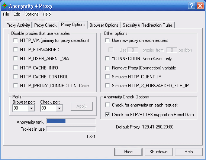Image resolution: width=206 pixels, height=160 pixels.
Task: Open the File menu
Action: coord(6,14)
